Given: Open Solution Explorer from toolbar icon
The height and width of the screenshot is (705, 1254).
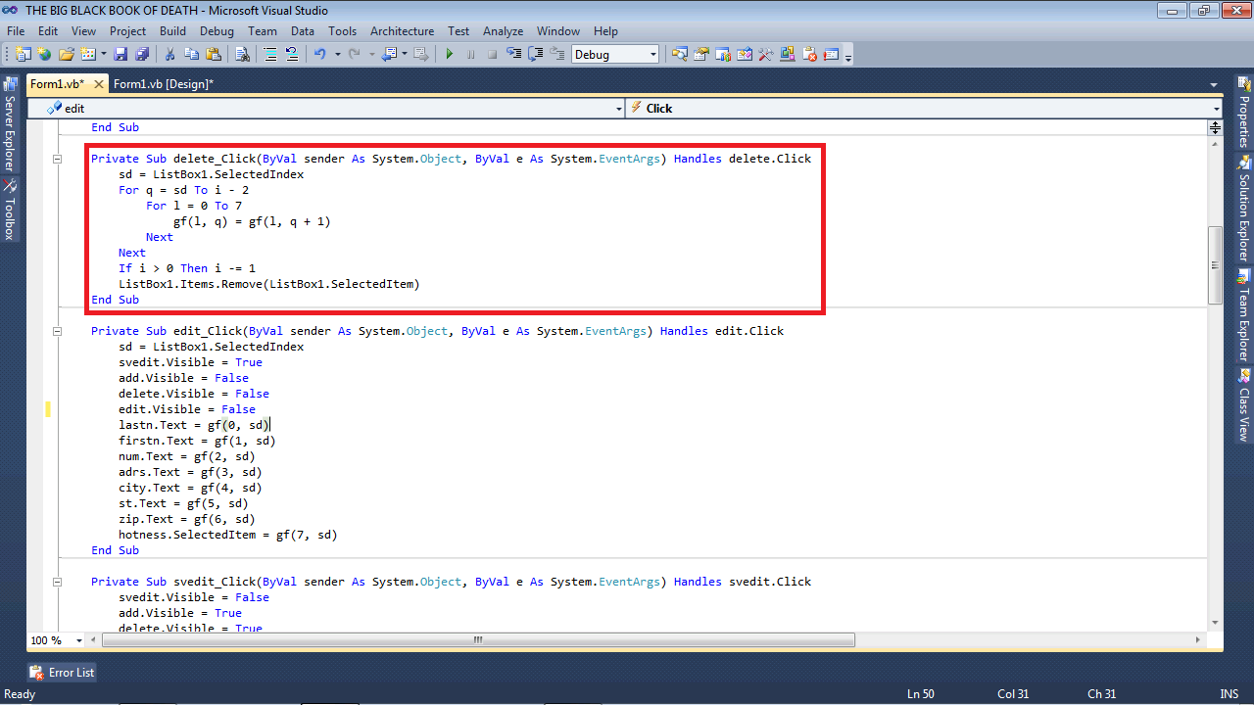Looking at the screenshot, I should (679, 54).
